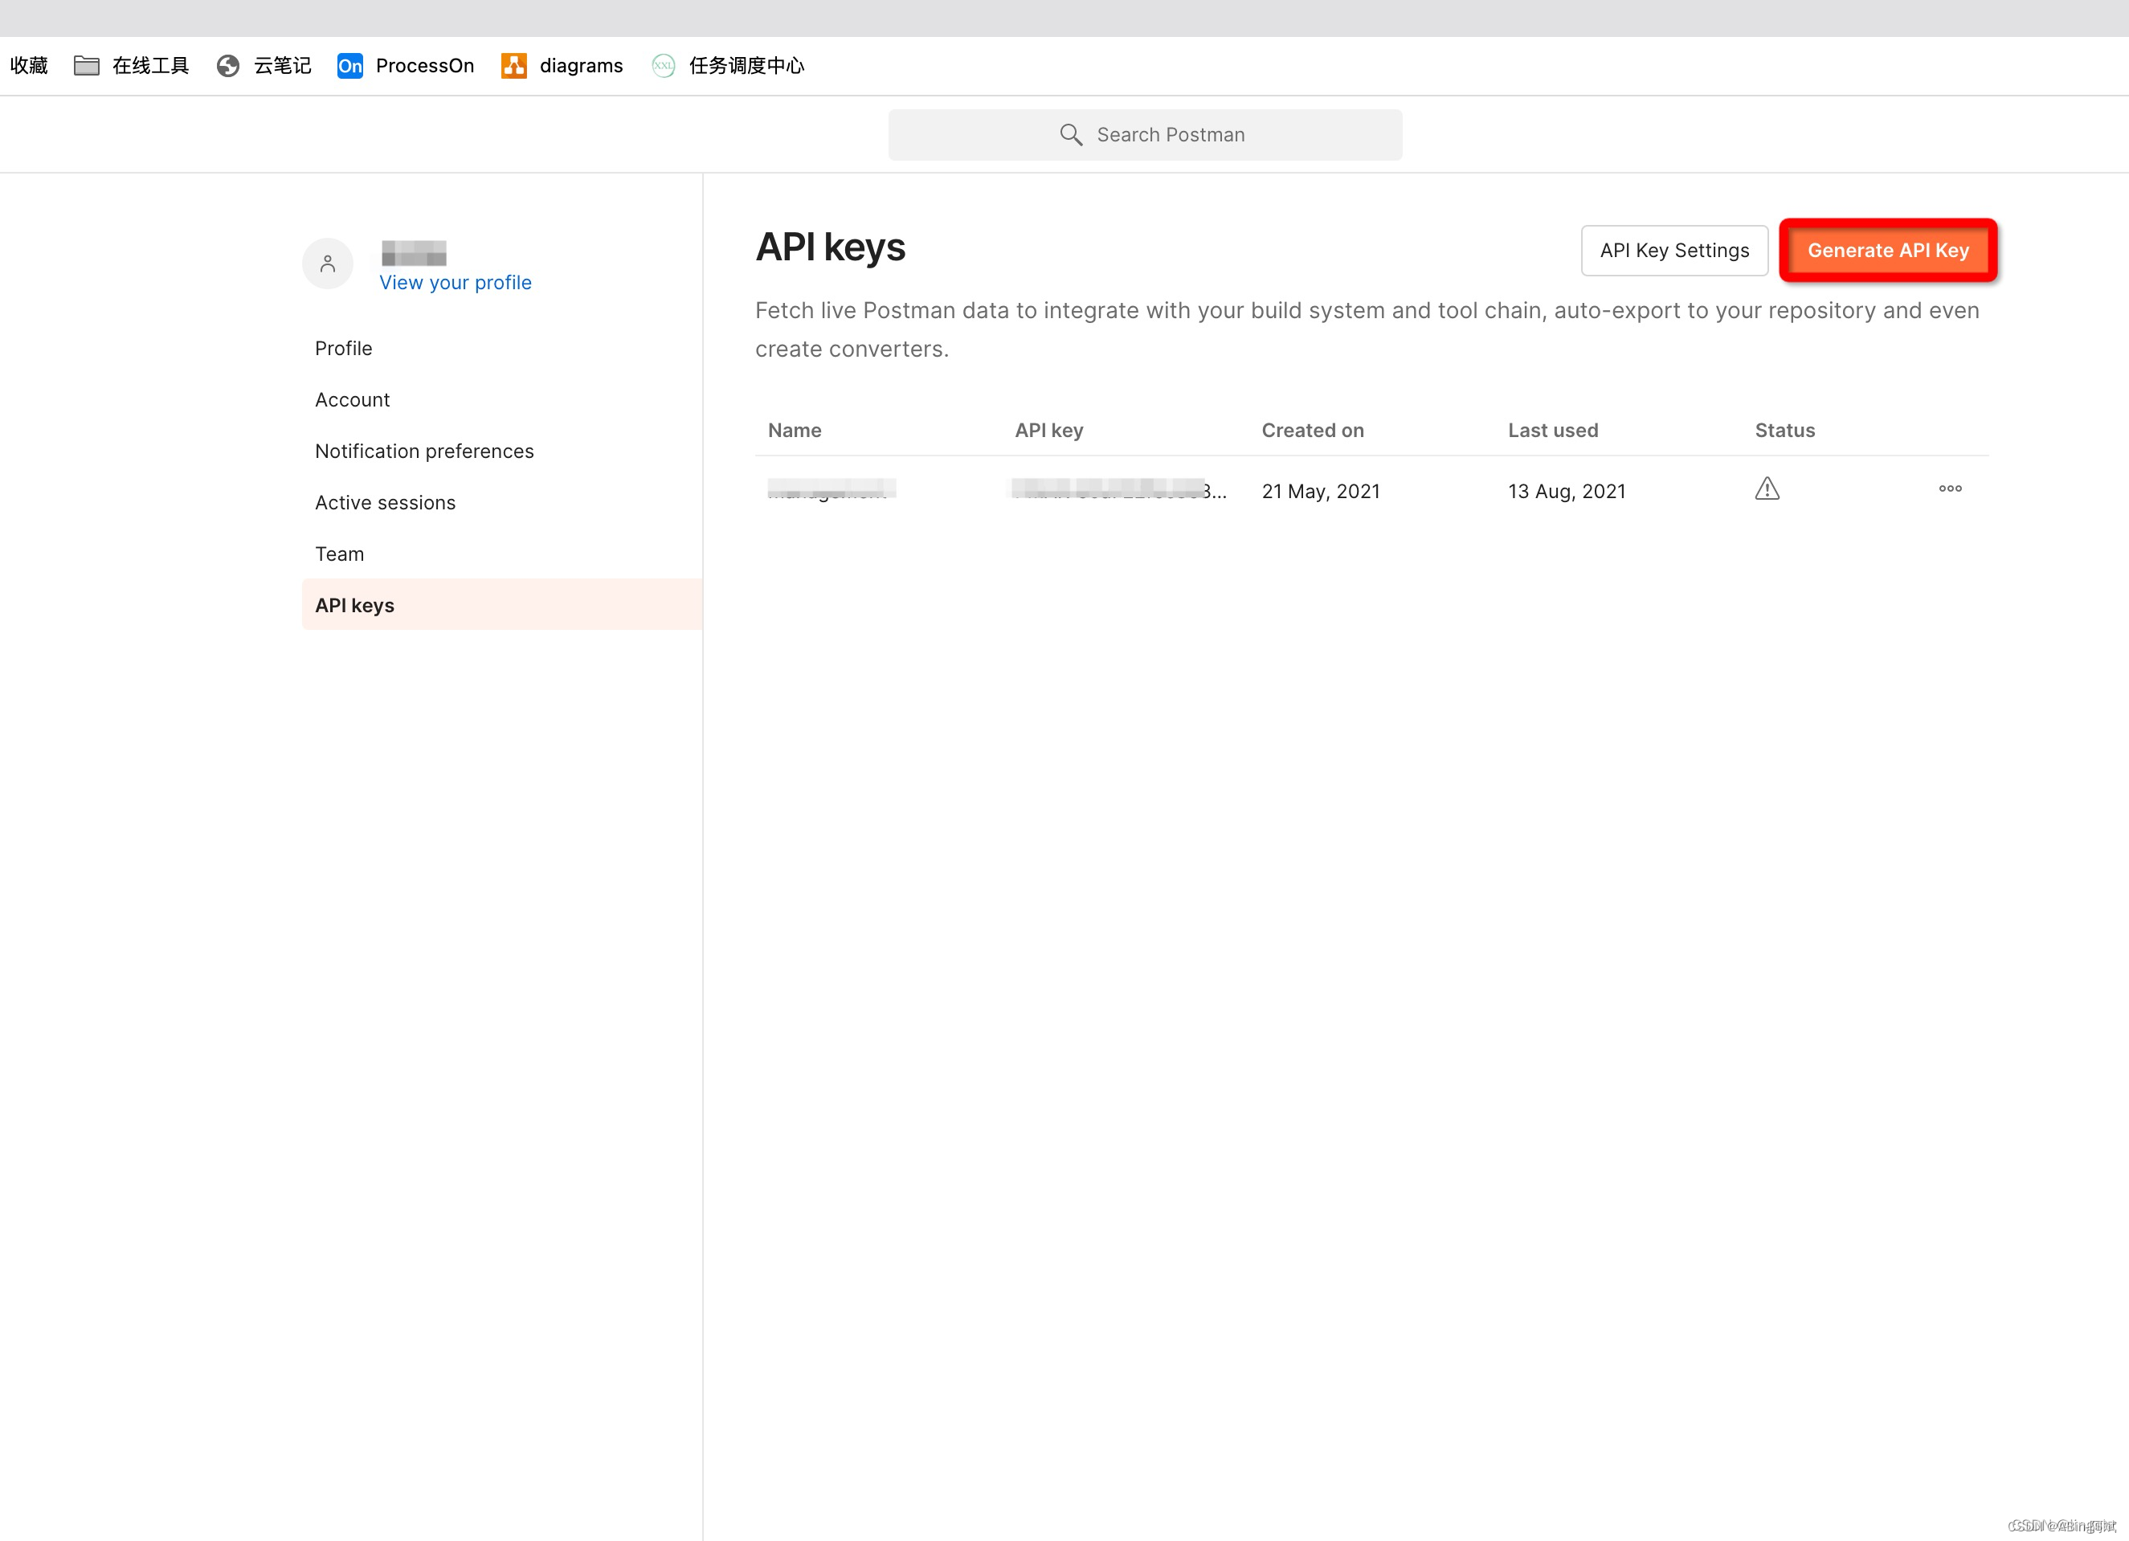Open the three-dot key options menu
The height and width of the screenshot is (1541, 2129).
coord(1950,489)
